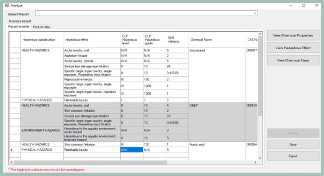Click the Analyze window app icon
Screen dimensions: 324x176
(7, 5)
